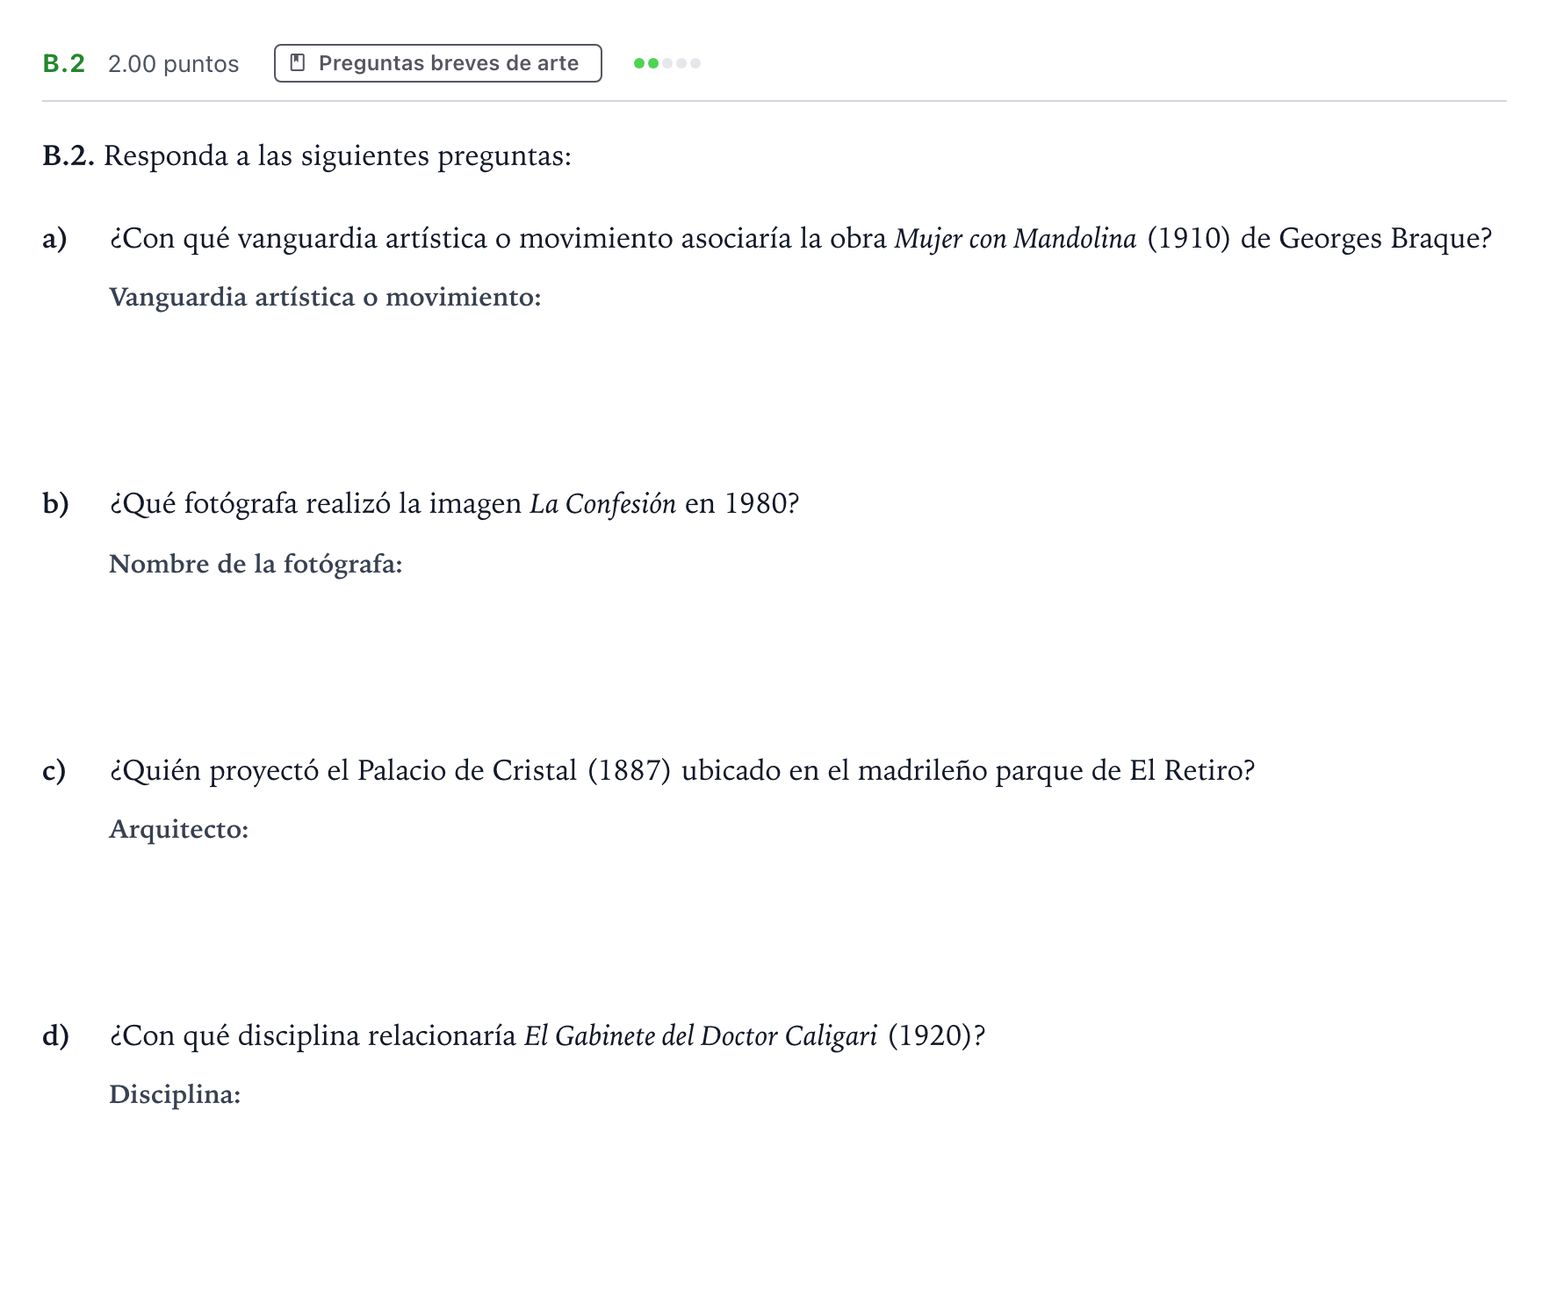Click the 'Disciplina:' label
The height and width of the screenshot is (1298, 1549).
click(x=175, y=1095)
